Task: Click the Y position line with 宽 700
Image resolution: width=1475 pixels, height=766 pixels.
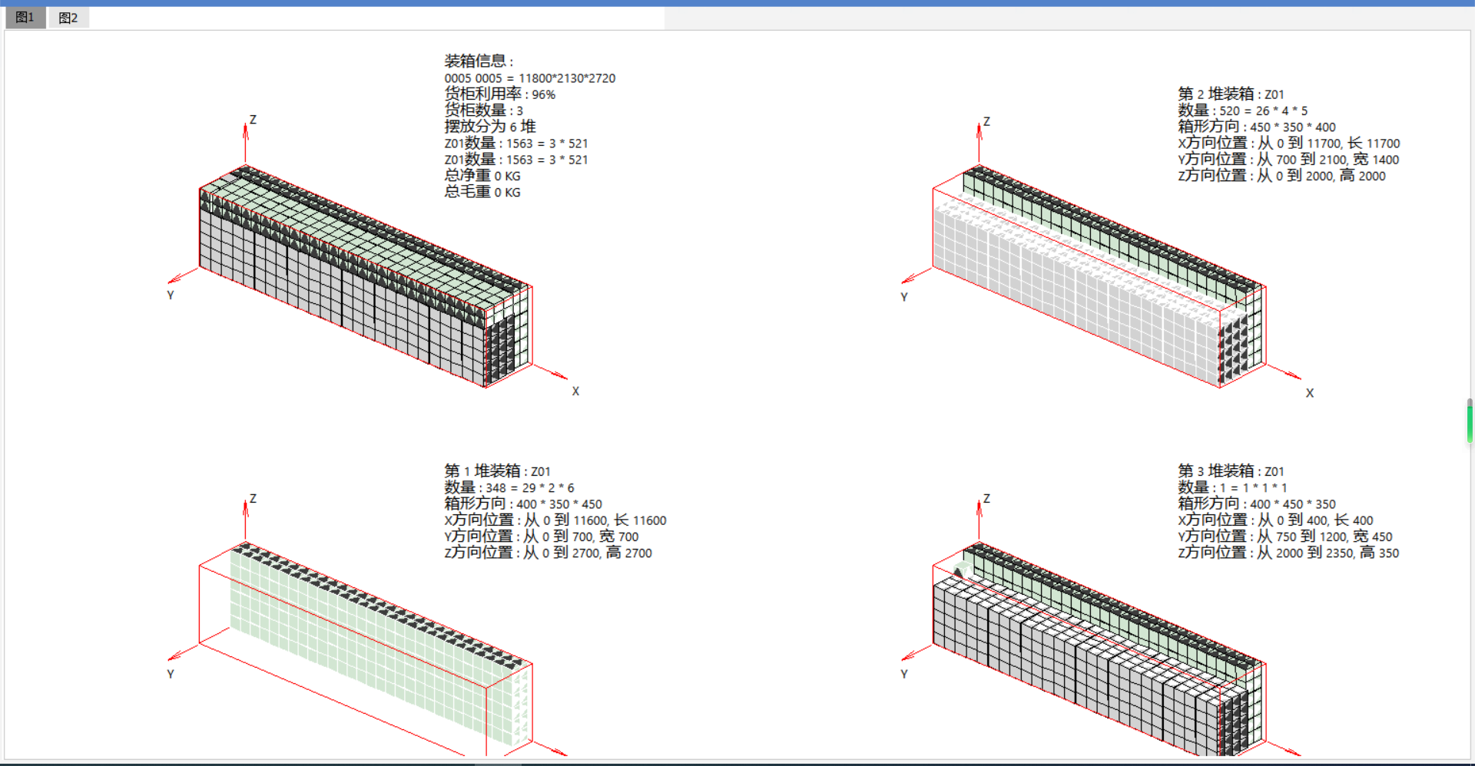Action: click(x=541, y=537)
